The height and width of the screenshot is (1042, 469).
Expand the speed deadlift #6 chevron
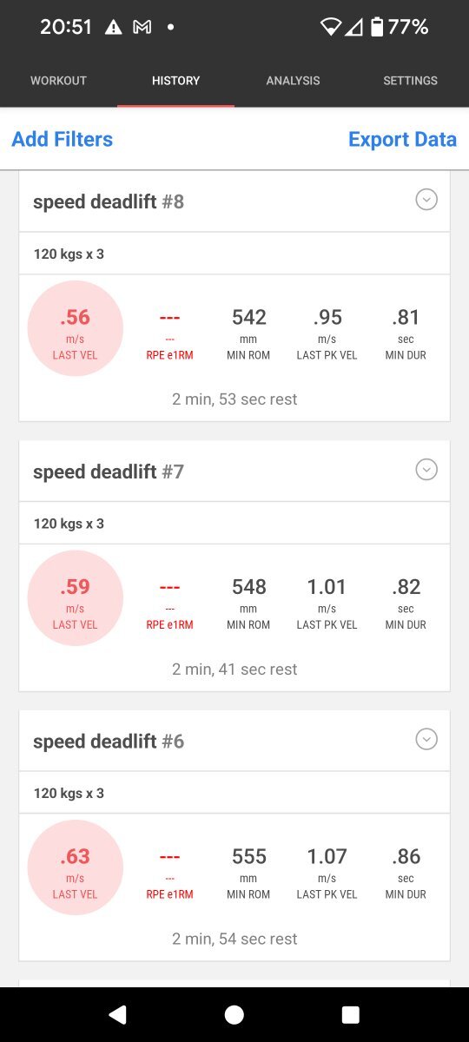[x=426, y=739]
